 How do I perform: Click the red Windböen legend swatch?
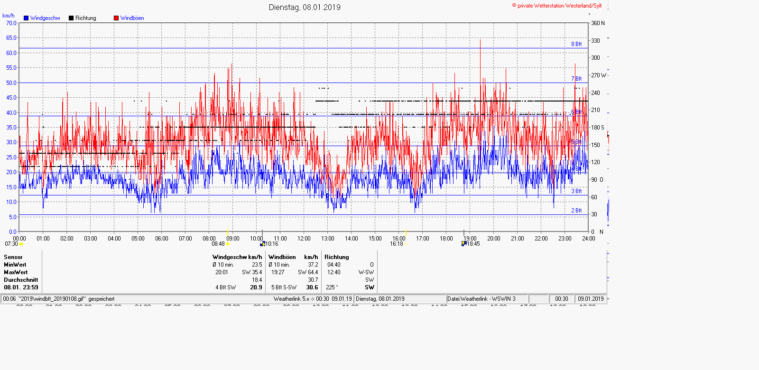(x=116, y=18)
